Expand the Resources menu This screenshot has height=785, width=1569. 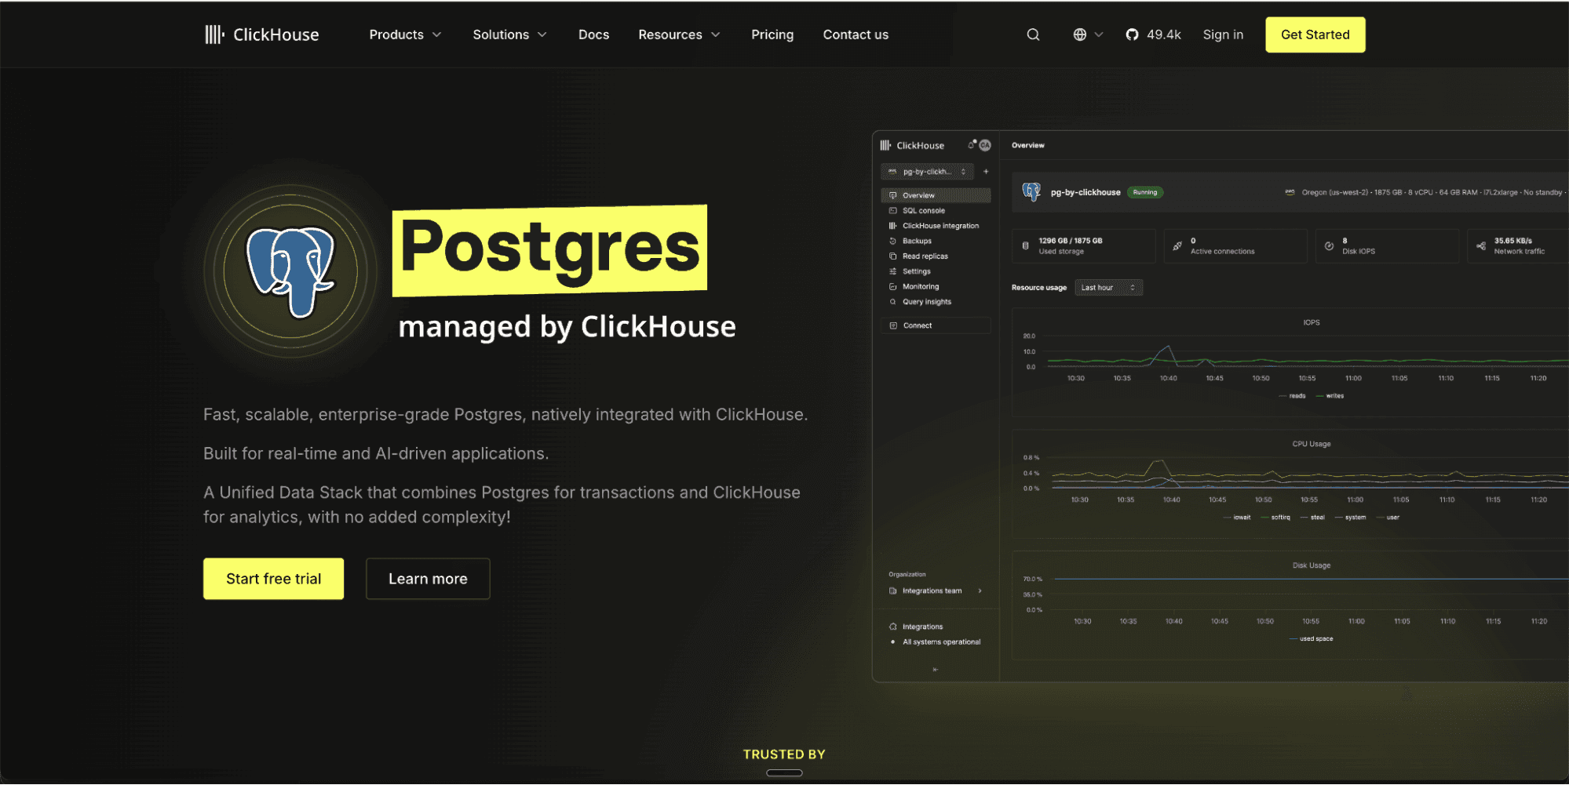click(x=679, y=35)
